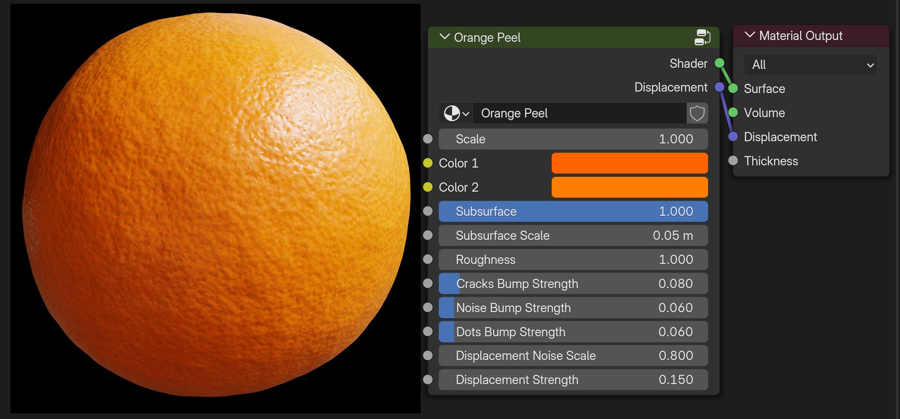
Task: Click the Thickness input socket
Action: 733,161
